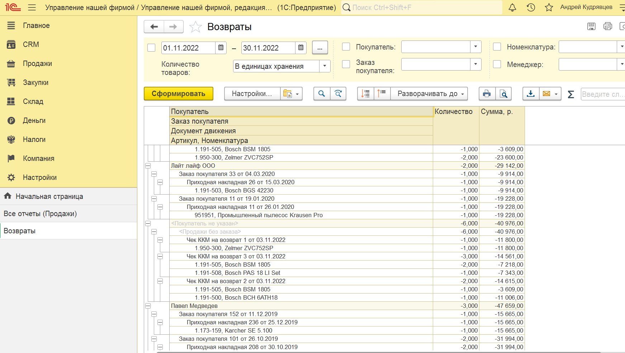The width and height of the screenshot is (625, 353).
Task: Click the find next icon in toolbar
Action: pyautogui.click(x=338, y=94)
